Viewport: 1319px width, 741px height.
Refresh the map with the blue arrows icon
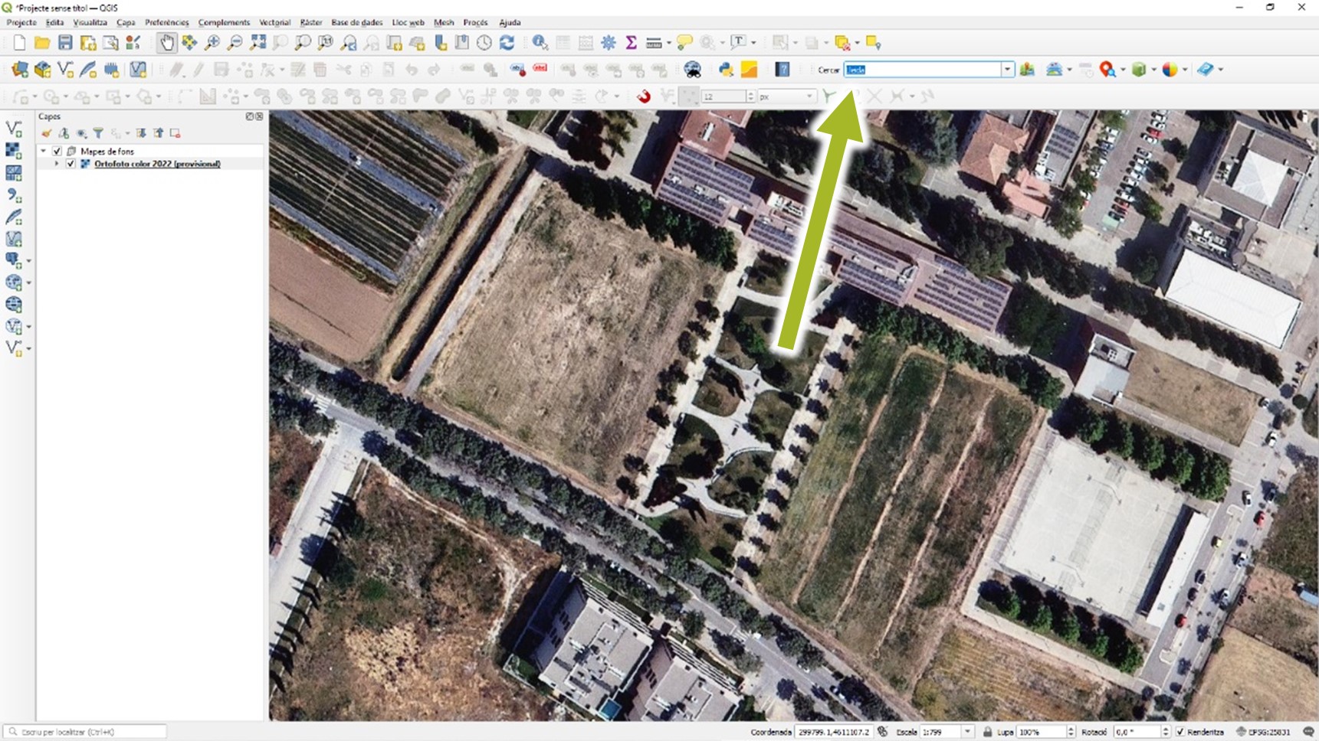click(x=507, y=43)
